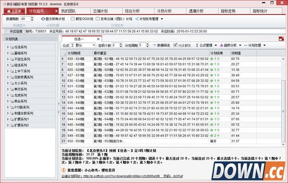Open the 趋势分析 dropdown arrow
288x183 pixels.
click(240, 46)
